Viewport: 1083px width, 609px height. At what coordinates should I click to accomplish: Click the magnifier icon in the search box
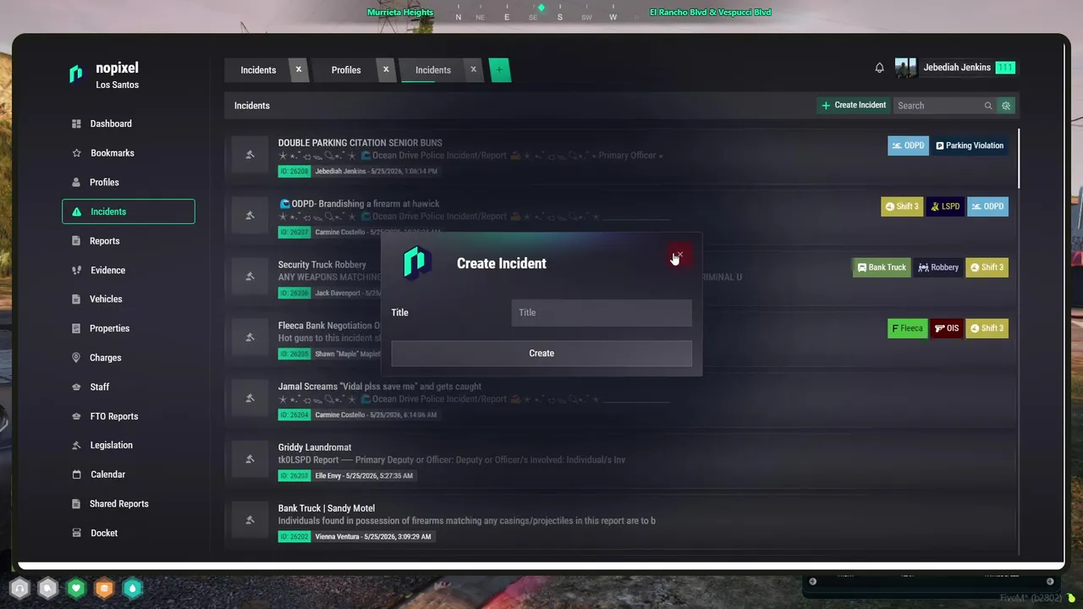(988, 106)
